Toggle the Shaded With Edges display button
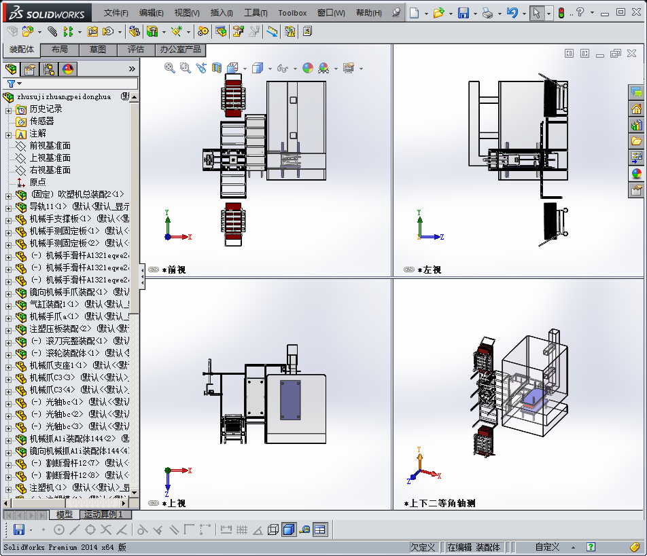The image size is (647, 556). (289, 530)
